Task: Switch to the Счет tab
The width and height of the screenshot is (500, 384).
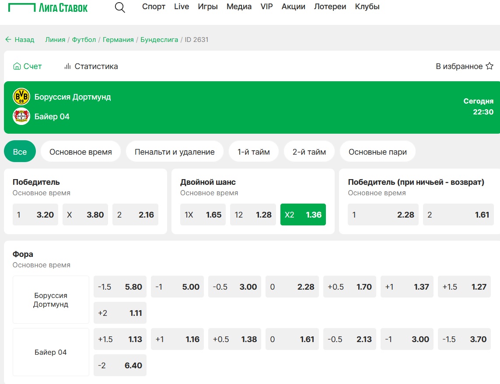Action: 28,66
